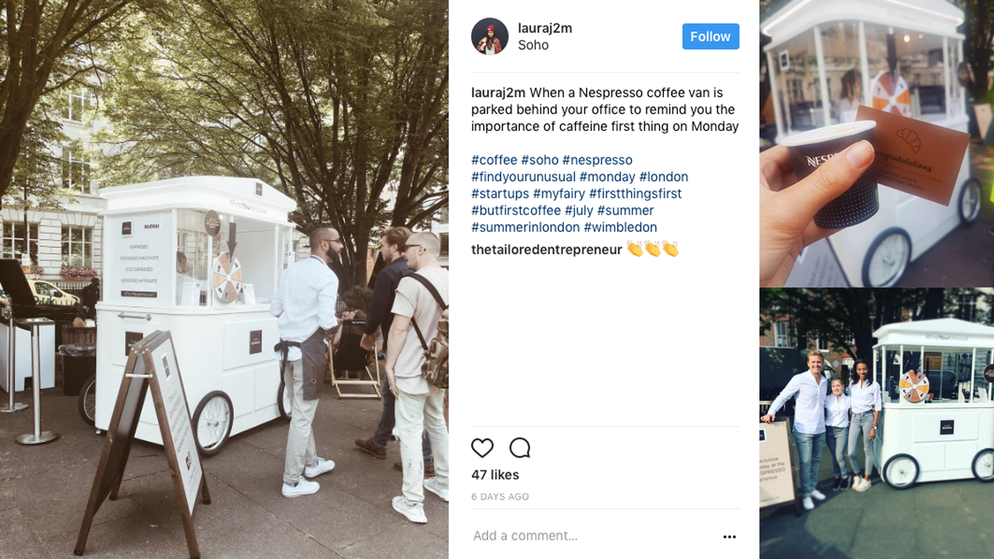Follow lauraj2m with the blue button
This screenshot has height=559, width=994.
pos(710,36)
